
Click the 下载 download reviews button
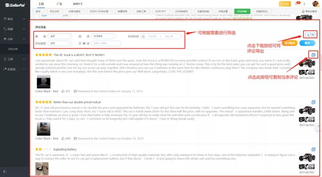click(x=310, y=35)
